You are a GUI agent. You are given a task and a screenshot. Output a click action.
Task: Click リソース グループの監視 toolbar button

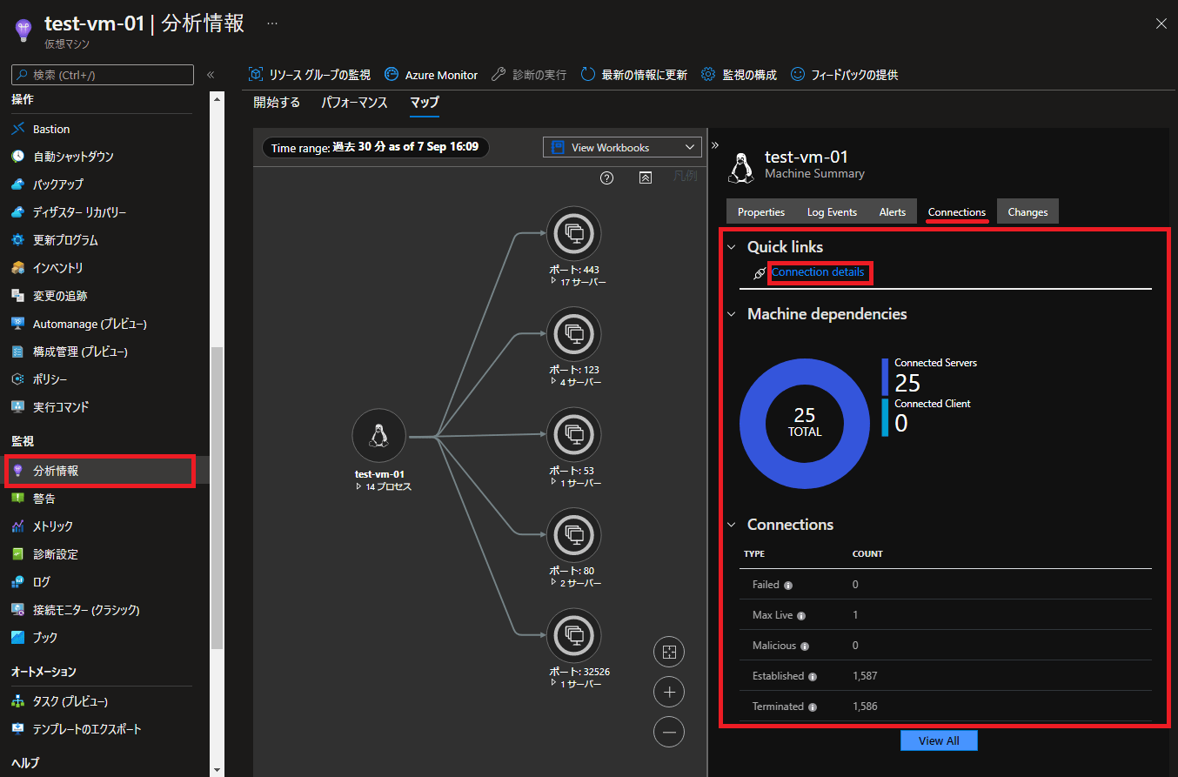(309, 75)
